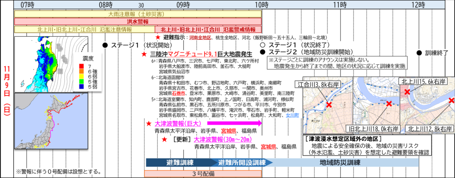This screenshot has width=455, height=178.
Task: Select the hollow circle for ステージ1（状況終了）
Action: pyautogui.click(x=262, y=45)
